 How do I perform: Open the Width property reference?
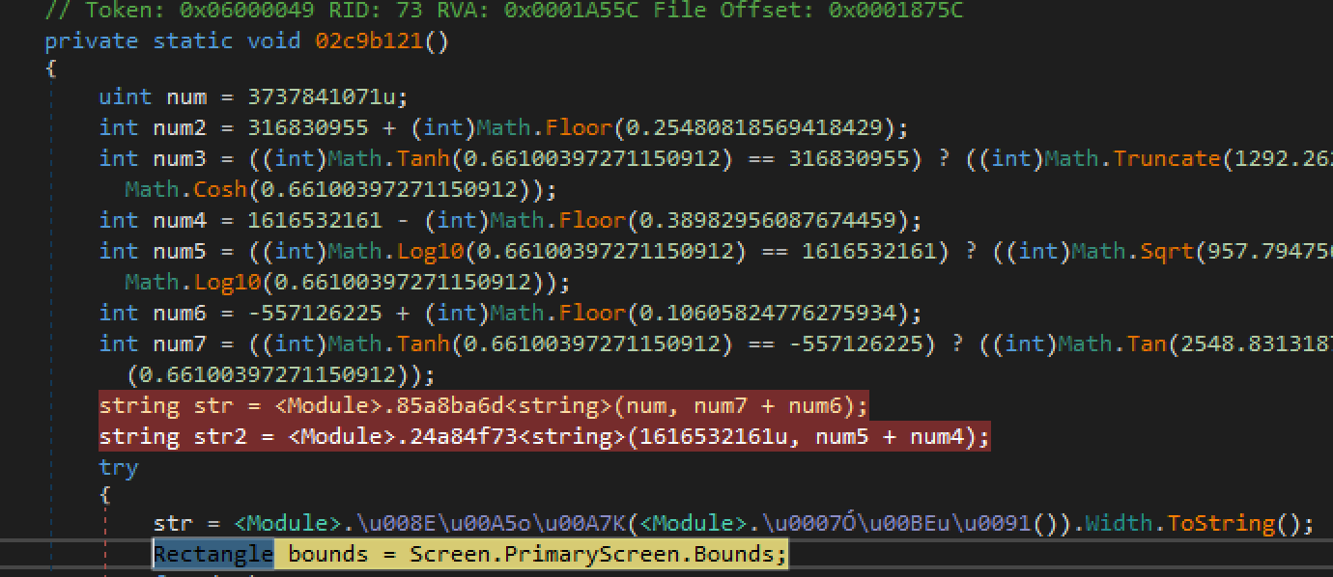coord(1120,523)
